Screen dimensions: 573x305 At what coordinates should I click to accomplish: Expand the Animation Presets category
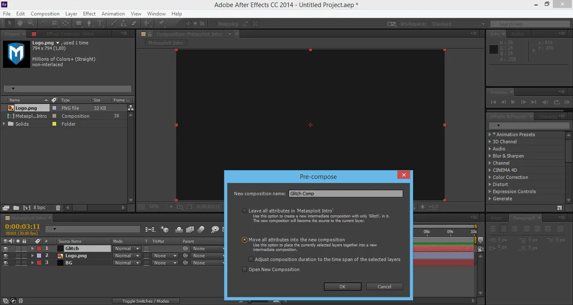490,135
